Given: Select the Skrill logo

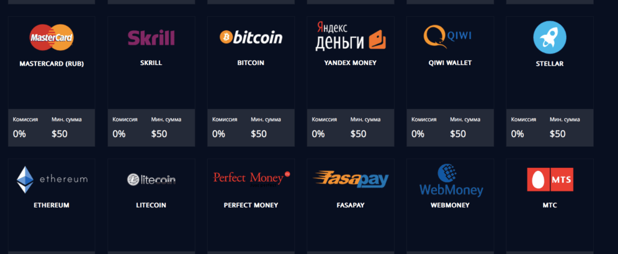Looking at the screenshot, I should coord(151,38).
